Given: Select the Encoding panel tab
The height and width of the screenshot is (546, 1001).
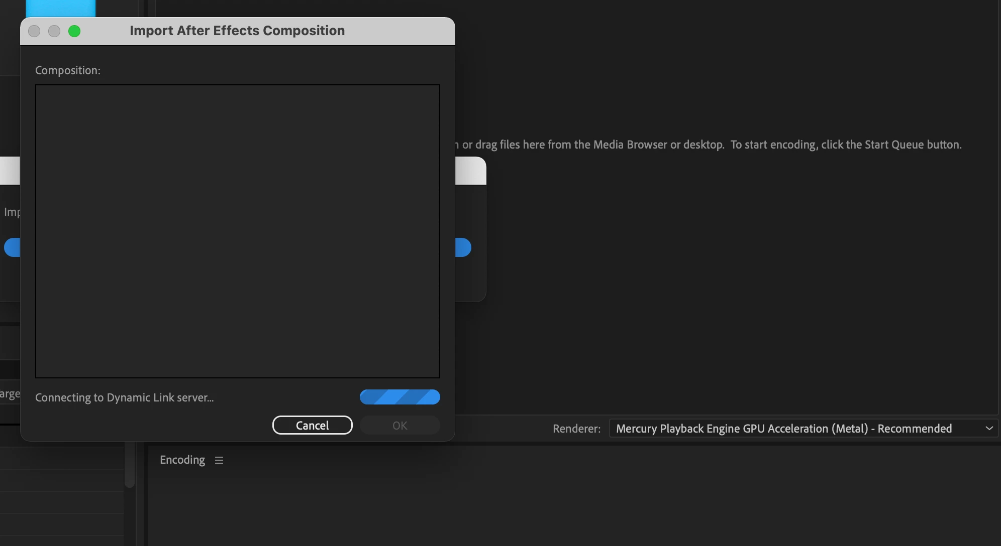Looking at the screenshot, I should pos(182,460).
